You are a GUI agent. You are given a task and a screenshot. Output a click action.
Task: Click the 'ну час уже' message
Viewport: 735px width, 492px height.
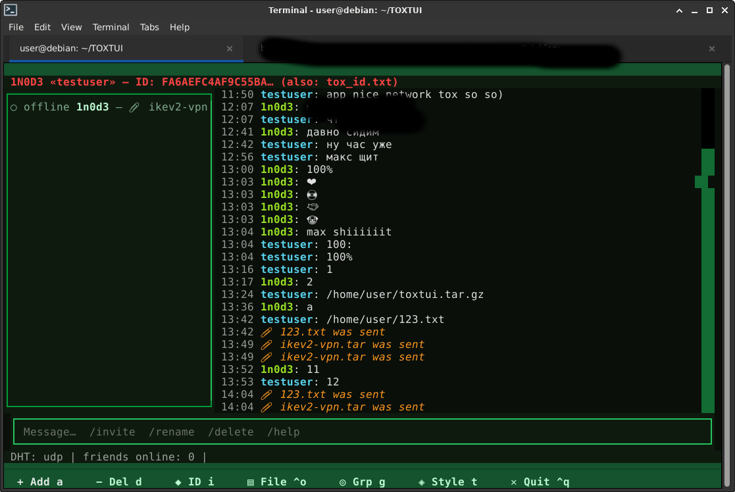(359, 145)
